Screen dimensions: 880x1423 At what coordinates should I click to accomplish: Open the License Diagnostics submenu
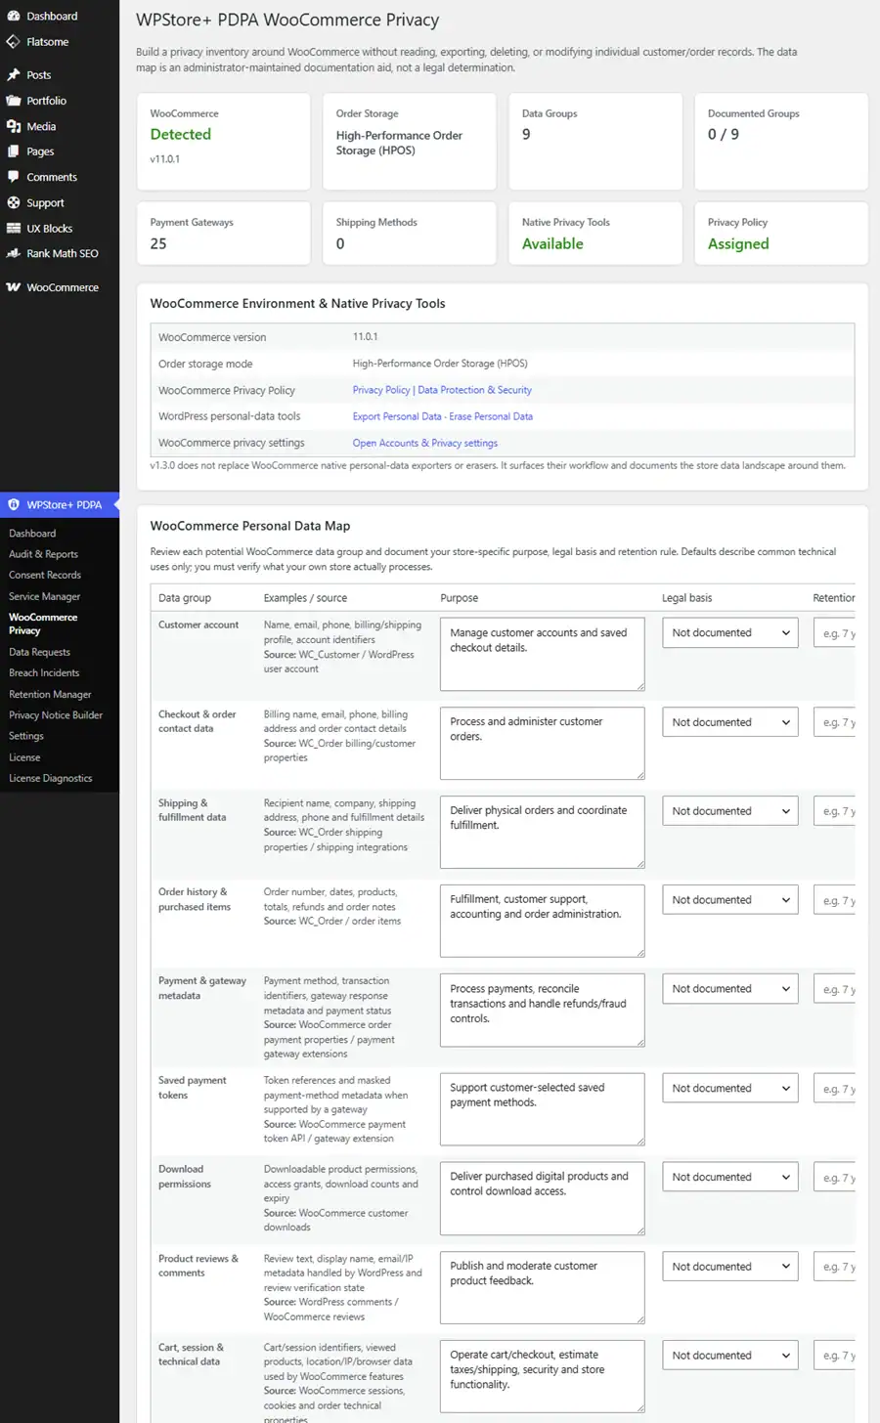click(51, 778)
